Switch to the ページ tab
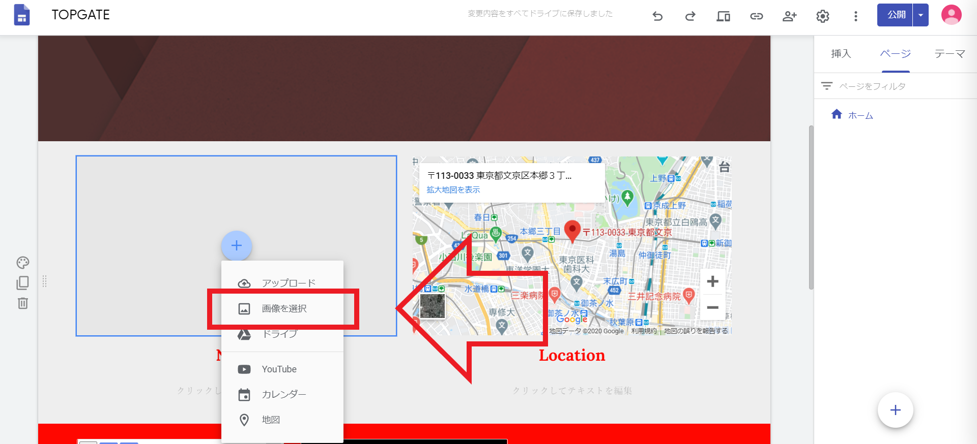Image resolution: width=977 pixels, height=444 pixels. 895,54
